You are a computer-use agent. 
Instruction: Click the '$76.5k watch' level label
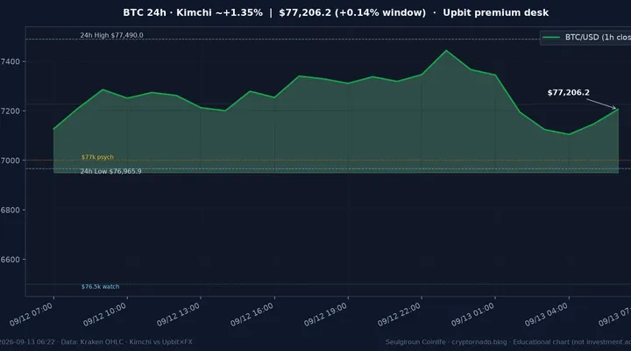[x=100, y=287]
